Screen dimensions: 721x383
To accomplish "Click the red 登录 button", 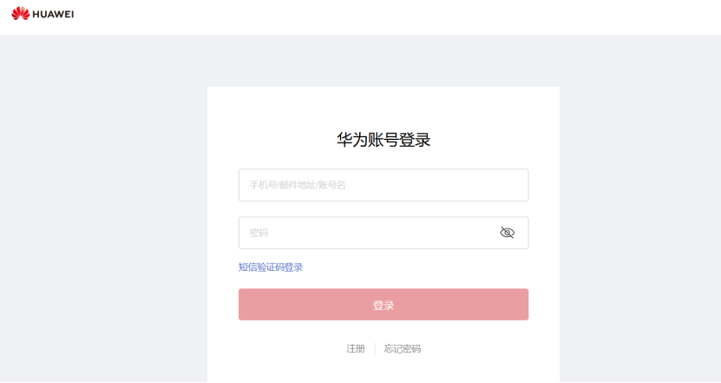I will point(383,304).
